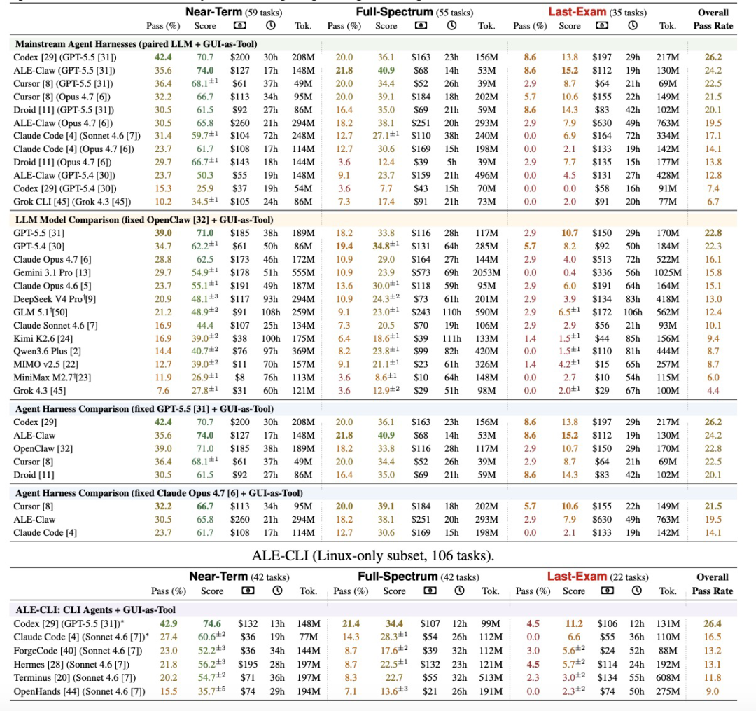
Task: Click the 'ALE-CLI (Linux-only subset, 106 tasks).' title
Action: tap(373, 555)
